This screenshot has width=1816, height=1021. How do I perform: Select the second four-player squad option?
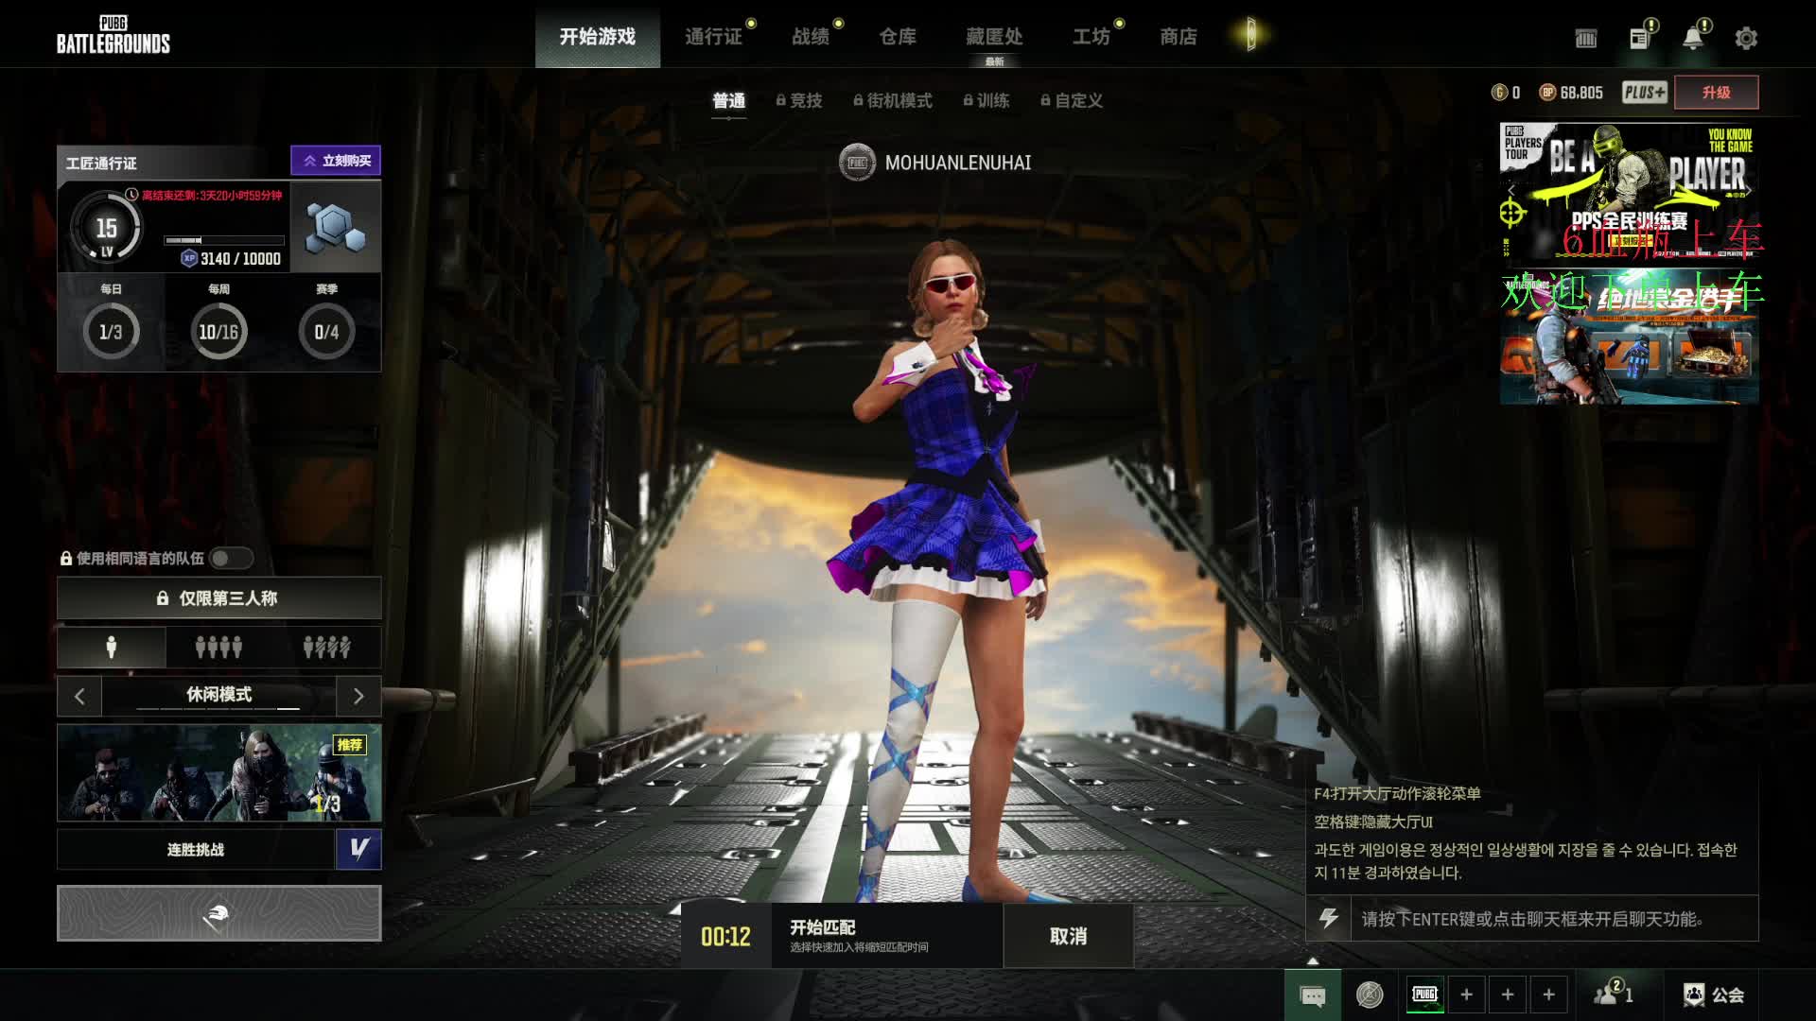tap(327, 647)
